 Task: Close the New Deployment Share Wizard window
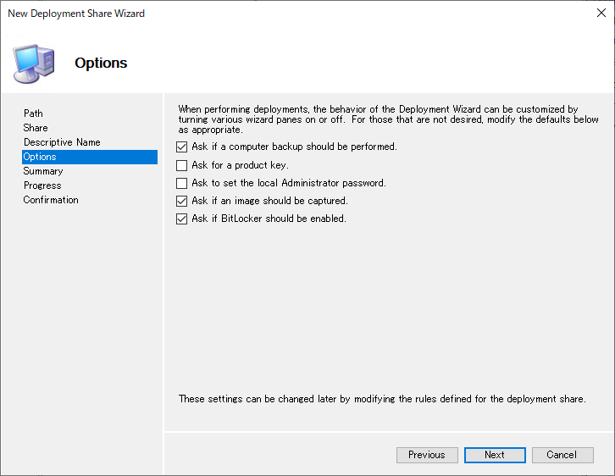coord(601,13)
